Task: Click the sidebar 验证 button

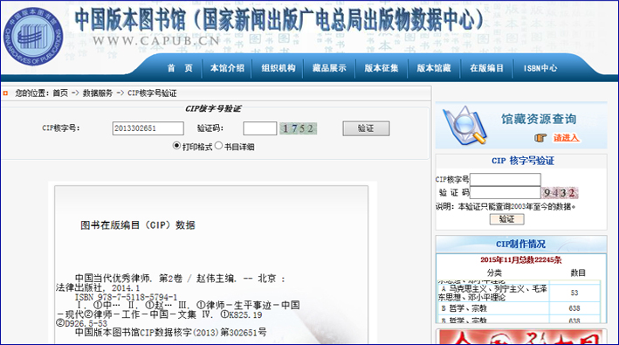Action: click(x=507, y=219)
